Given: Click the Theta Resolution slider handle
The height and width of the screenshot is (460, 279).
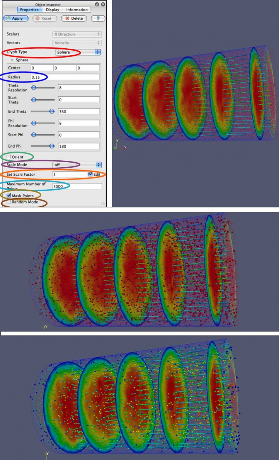Looking at the screenshot, I should [x=34, y=87].
